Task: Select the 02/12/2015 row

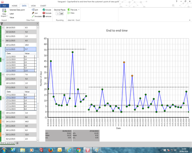Action: click(x=21, y=139)
